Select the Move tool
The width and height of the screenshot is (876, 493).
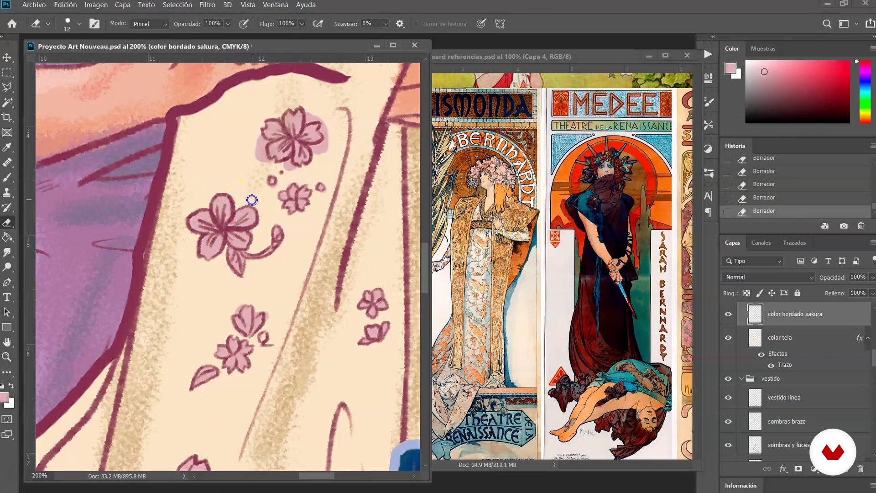point(7,58)
